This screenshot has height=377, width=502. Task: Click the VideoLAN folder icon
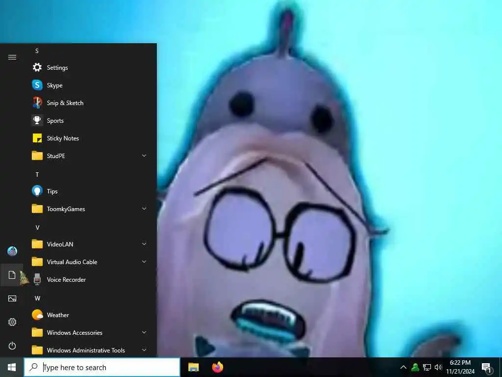[37, 244]
